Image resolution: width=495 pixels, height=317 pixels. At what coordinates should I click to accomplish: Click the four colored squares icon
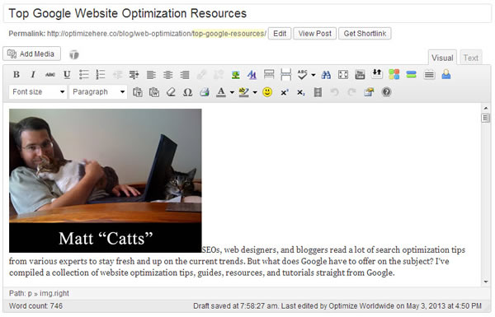point(394,75)
